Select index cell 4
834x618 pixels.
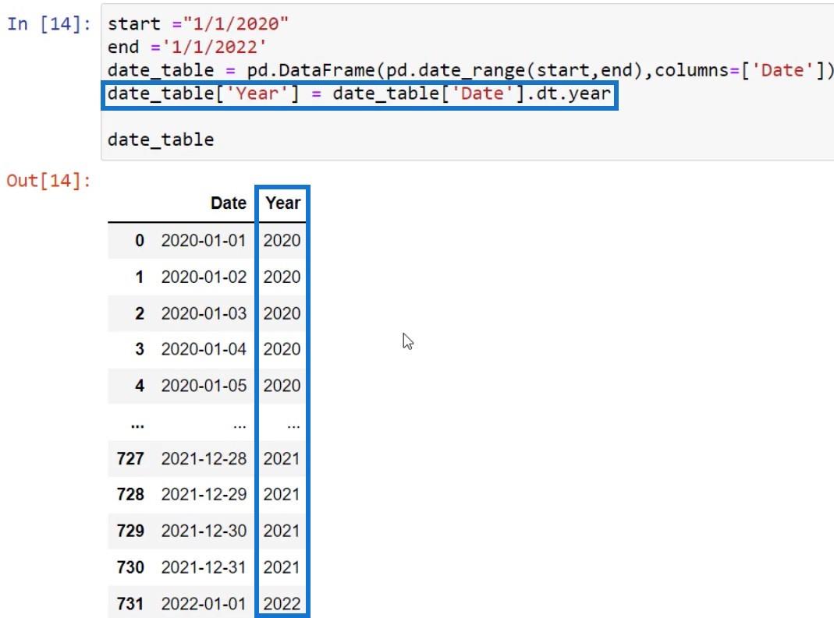pos(140,385)
